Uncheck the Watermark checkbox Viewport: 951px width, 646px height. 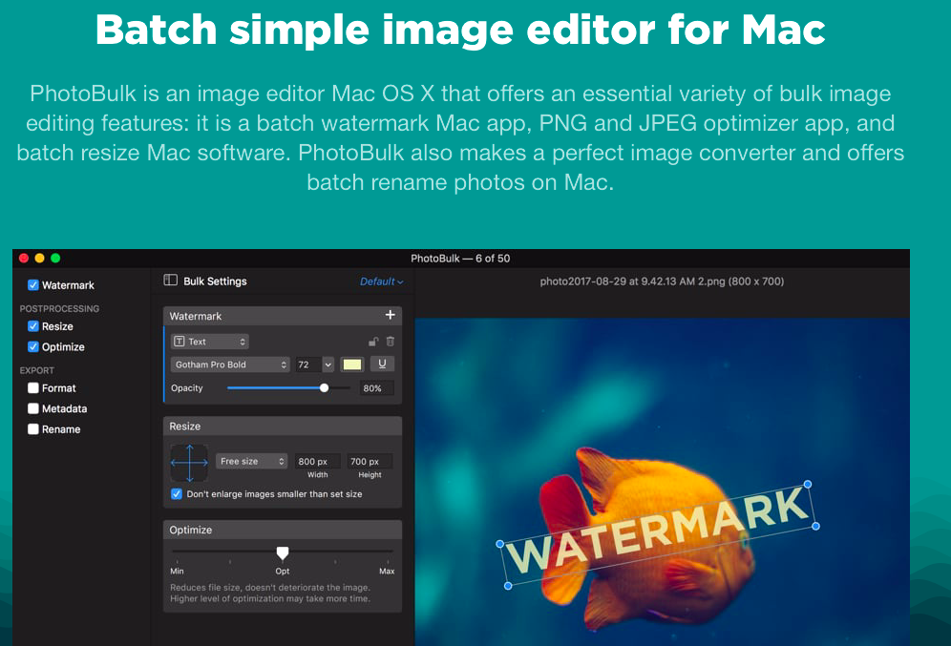pyautogui.click(x=33, y=284)
